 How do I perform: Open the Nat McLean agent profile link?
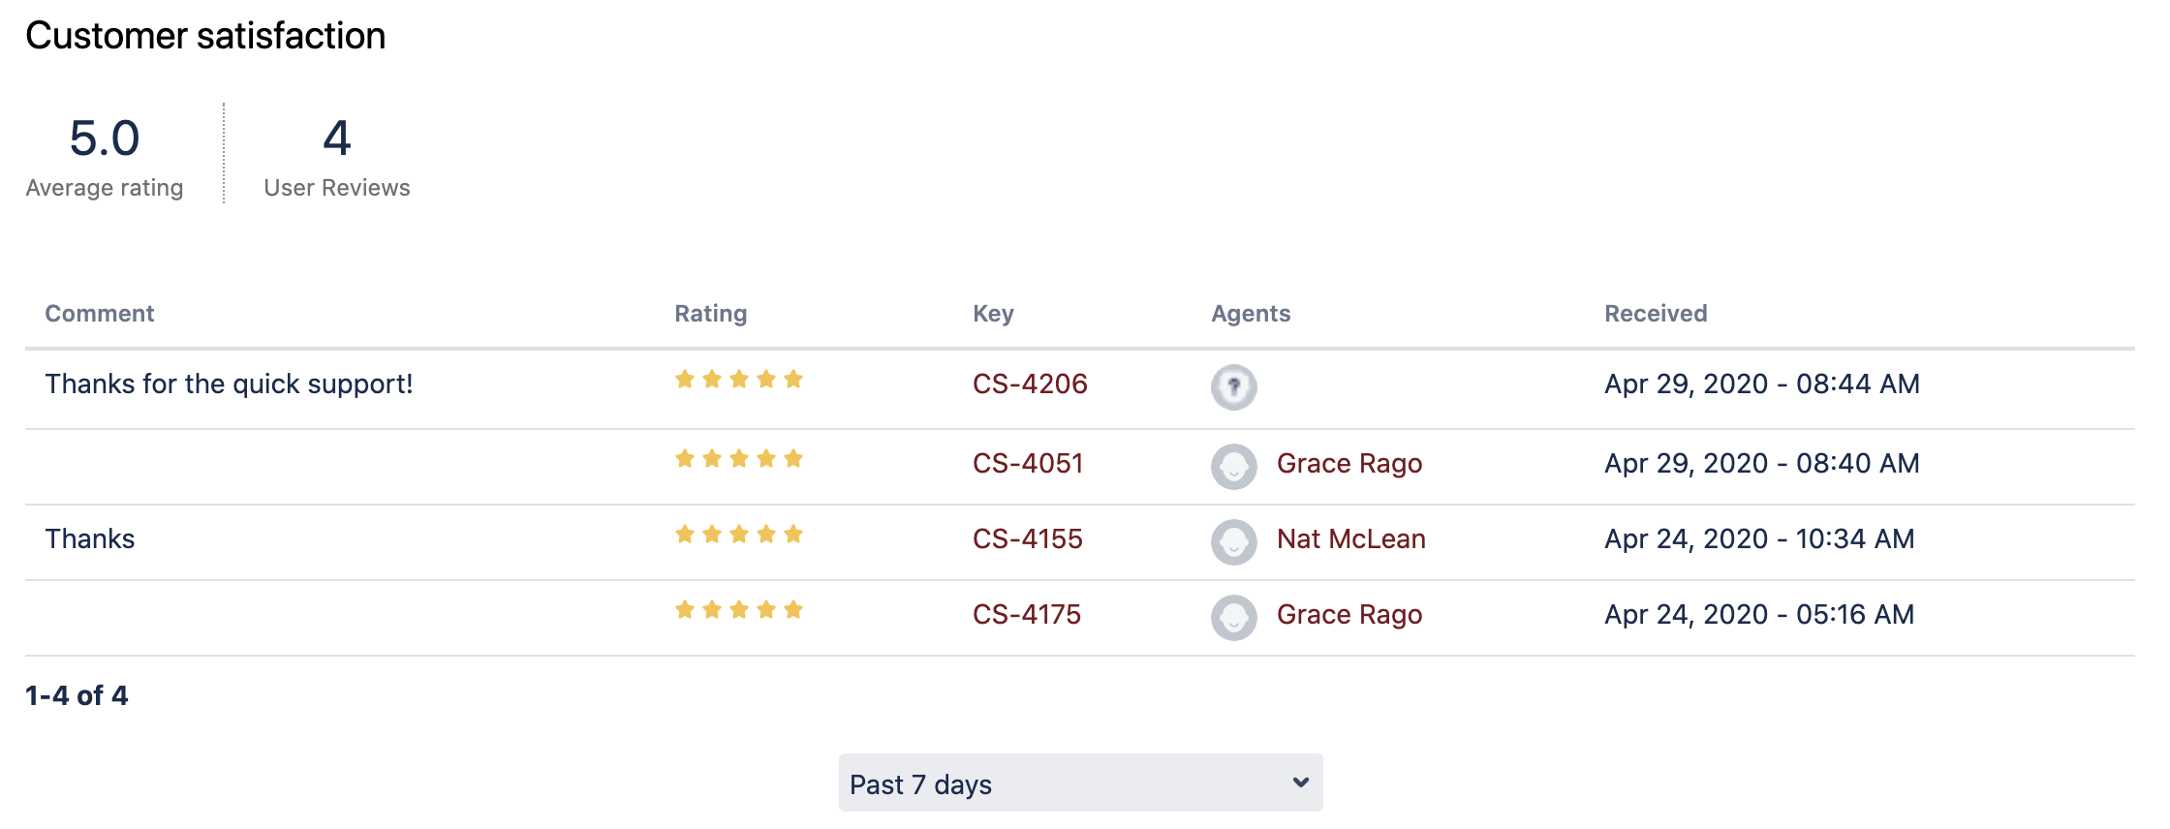pos(1350,539)
